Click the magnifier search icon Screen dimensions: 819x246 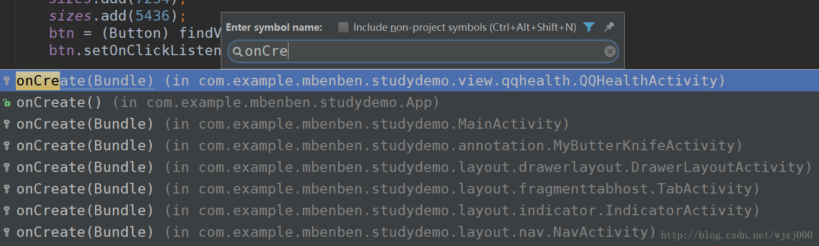[237, 52]
